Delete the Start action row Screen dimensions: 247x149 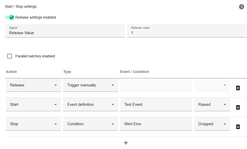(x=238, y=107)
